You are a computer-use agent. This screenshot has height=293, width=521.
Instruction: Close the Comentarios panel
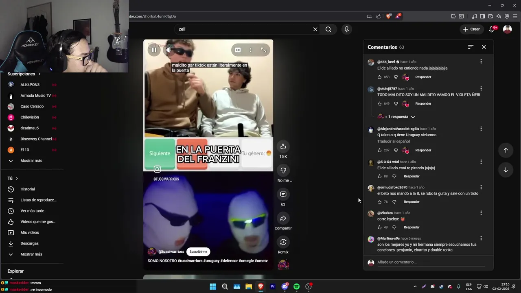tap(484, 47)
